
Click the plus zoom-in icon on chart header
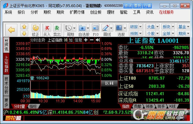tap(86, 40)
